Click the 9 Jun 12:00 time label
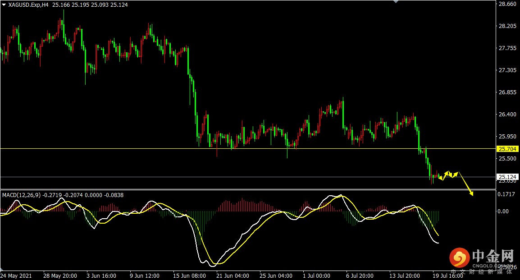Screen dimensions: 520x280 point(145,275)
